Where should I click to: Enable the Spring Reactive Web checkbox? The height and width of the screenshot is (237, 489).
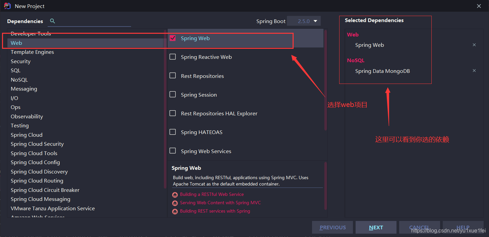point(173,57)
